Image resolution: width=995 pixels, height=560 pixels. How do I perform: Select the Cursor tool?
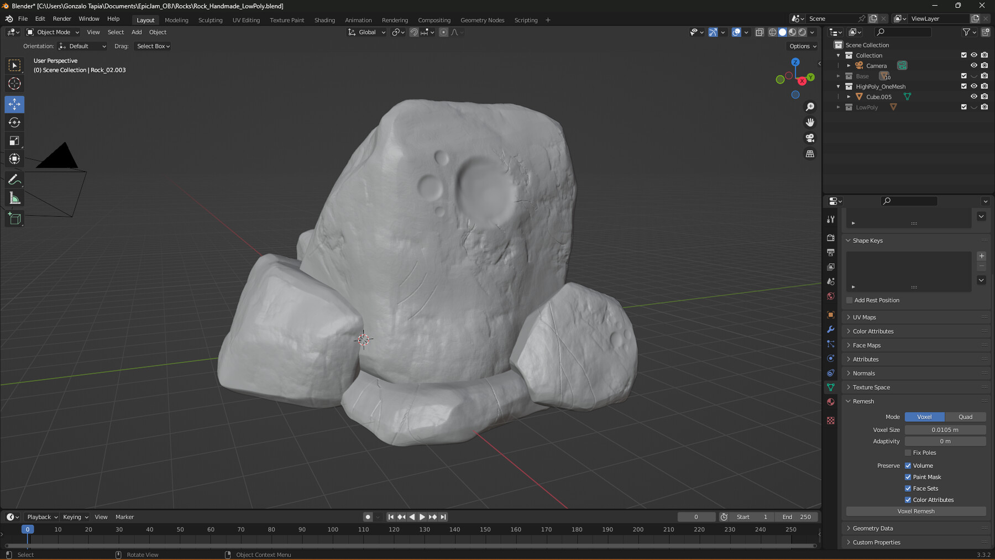(x=15, y=83)
